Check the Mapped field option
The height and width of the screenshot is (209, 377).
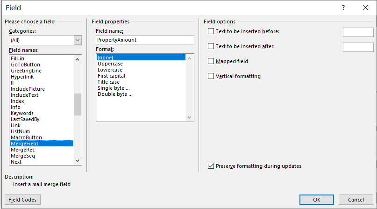[211, 61]
